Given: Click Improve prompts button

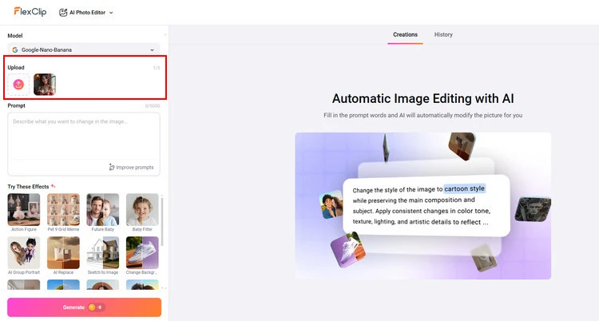Looking at the screenshot, I should [132, 168].
